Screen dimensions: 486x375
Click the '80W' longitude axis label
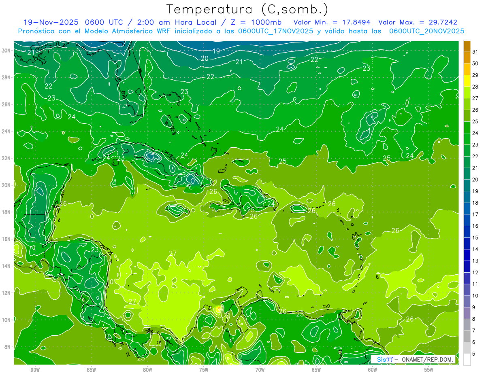(147, 370)
